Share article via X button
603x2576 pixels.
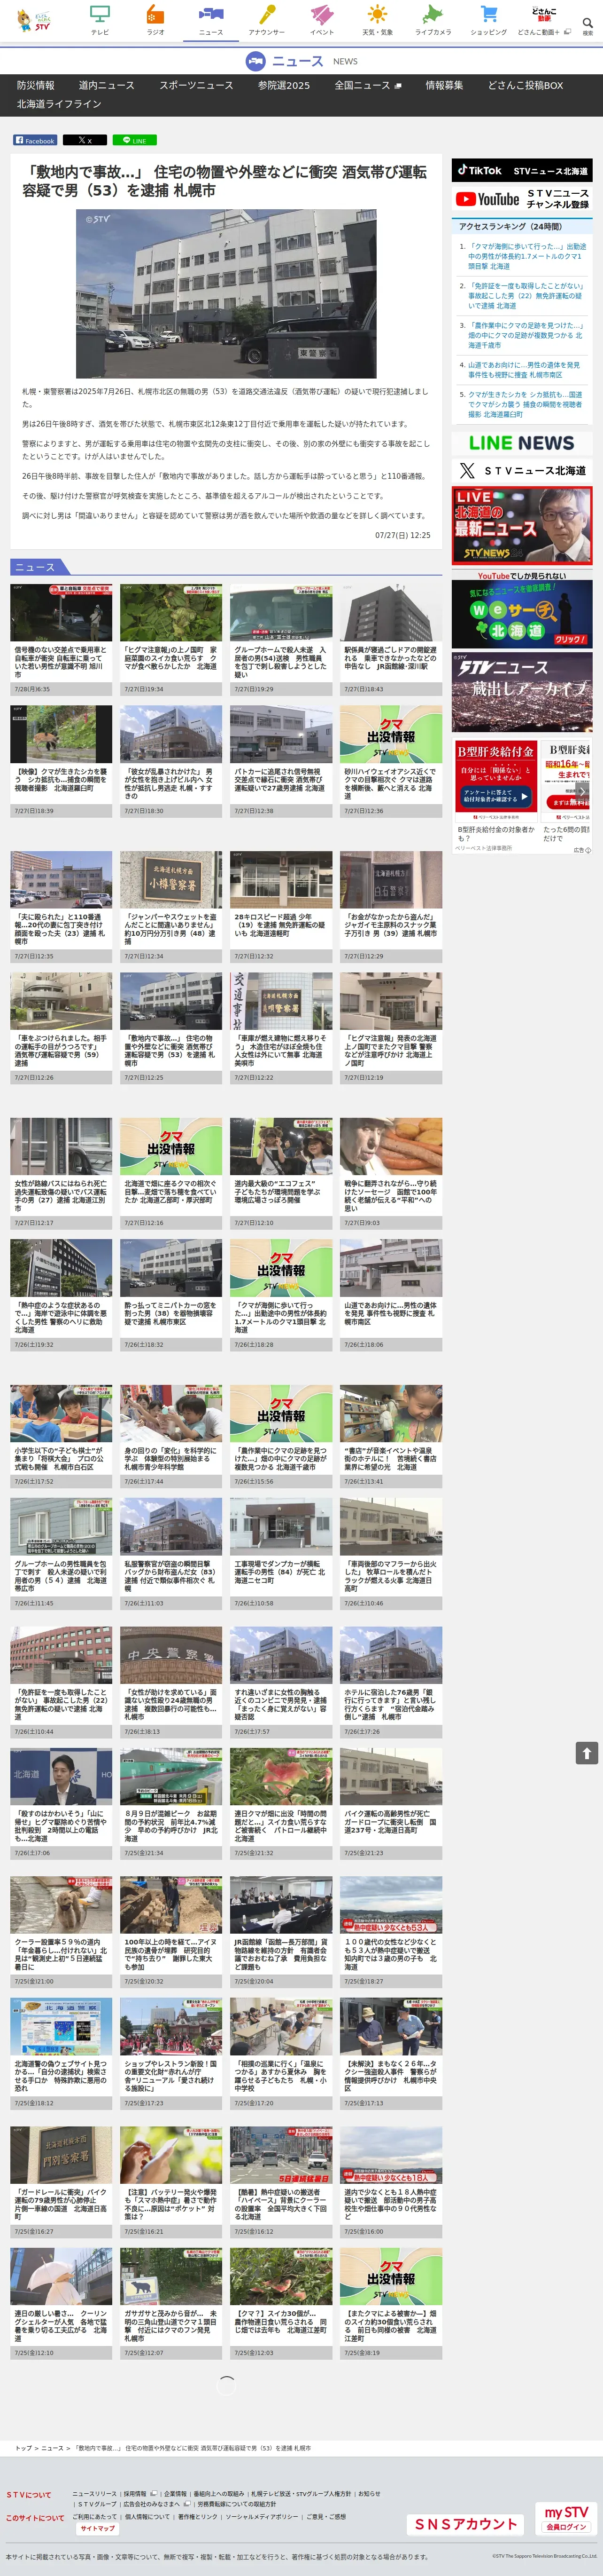(85, 140)
